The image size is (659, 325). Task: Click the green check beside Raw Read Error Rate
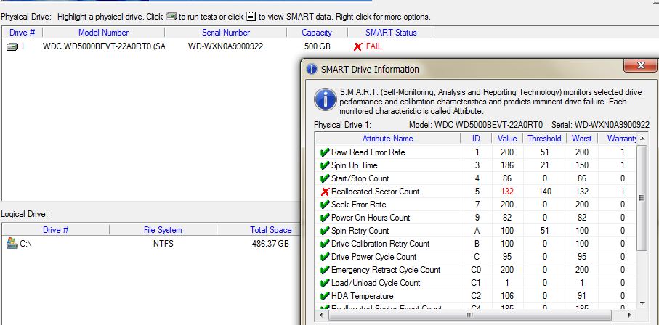pos(324,152)
